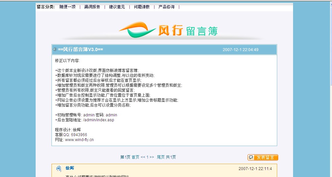Click the author name 徐辉 in the message
This screenshot has width=332, height=177.
point(70,168)
